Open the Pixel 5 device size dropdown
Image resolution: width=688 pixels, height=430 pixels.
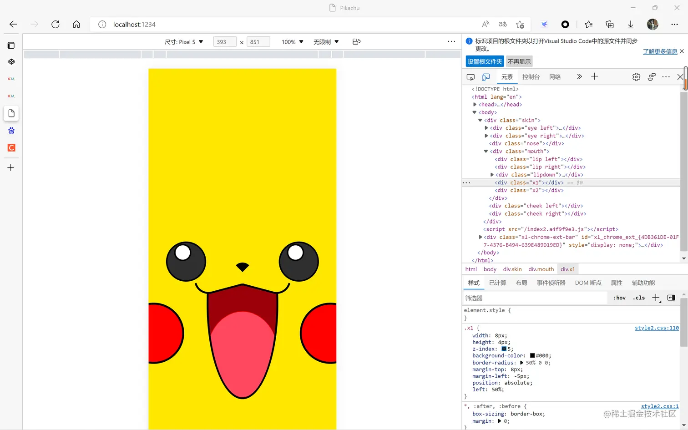coord(184,42)
